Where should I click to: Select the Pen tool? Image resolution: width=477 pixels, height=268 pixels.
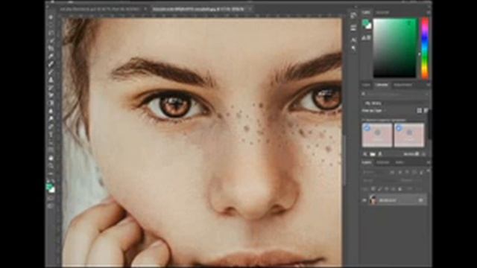(x=51, y=127)
